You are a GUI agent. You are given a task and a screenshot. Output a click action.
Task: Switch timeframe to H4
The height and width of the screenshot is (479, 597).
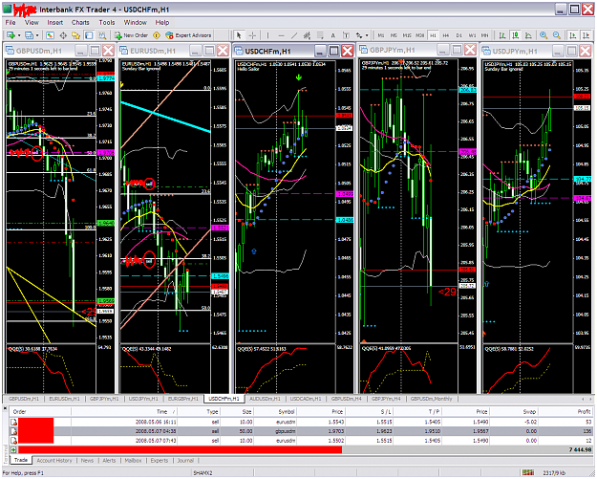point(446,35)
